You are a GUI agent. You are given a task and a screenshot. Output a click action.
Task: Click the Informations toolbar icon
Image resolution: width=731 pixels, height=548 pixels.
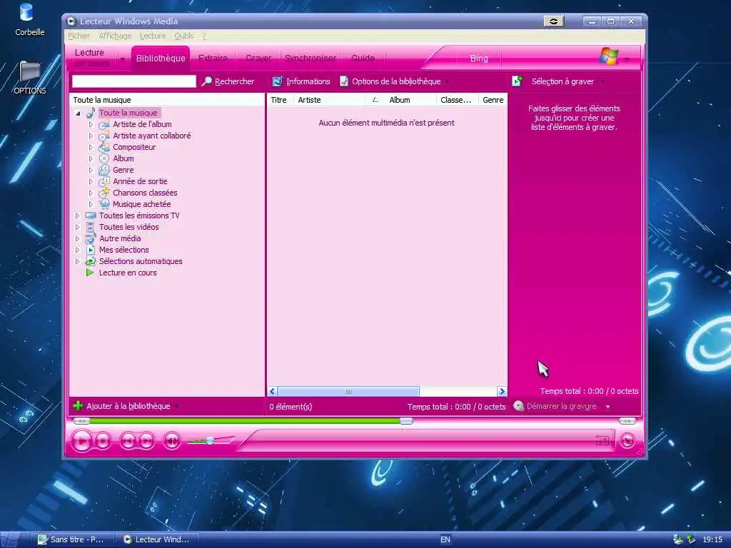pos(278,81)
